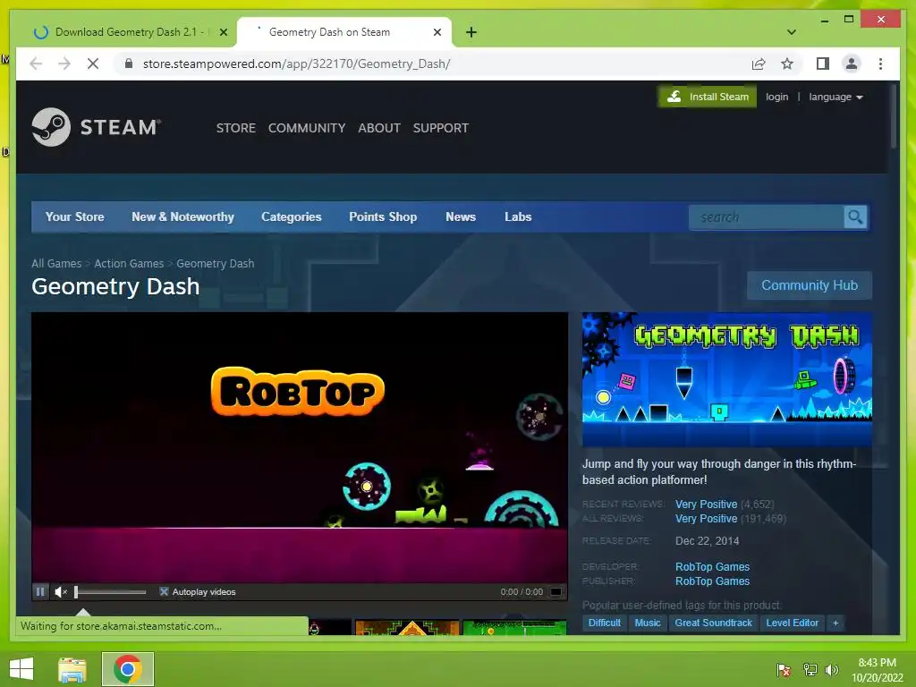916x687 pixels.
Task: Open New & Noteworthy menu
Action: click(x=182, y=216)
